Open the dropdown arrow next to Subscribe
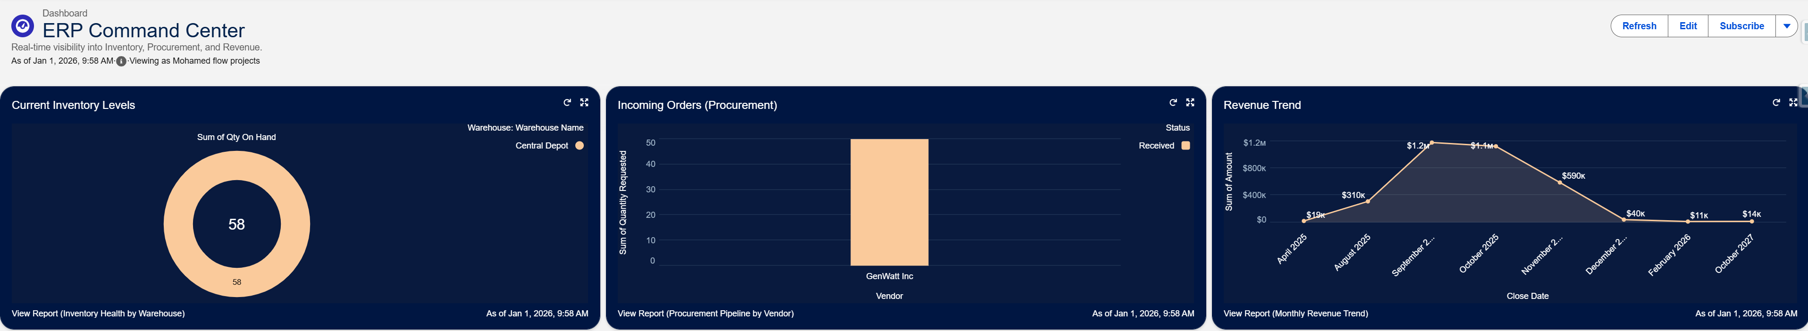This screenshot has height=331, width=1808. (1786, 26)
